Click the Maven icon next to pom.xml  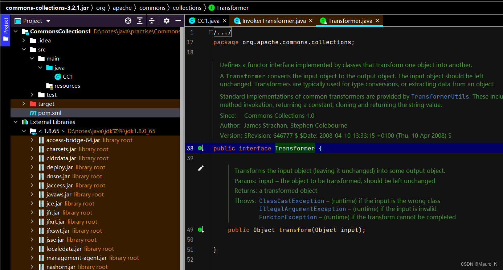(x=33, y=113)
